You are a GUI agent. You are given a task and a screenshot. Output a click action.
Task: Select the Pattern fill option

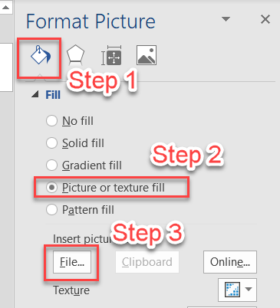click(x=80, y=210)
